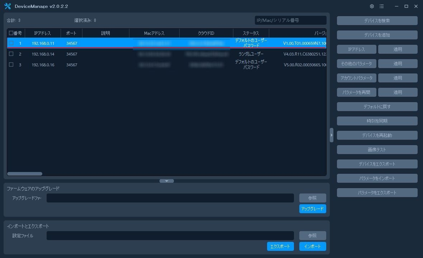Collapse the right panel with arrow handle
This screenshot has height=258, width=423.
[332, 135]
